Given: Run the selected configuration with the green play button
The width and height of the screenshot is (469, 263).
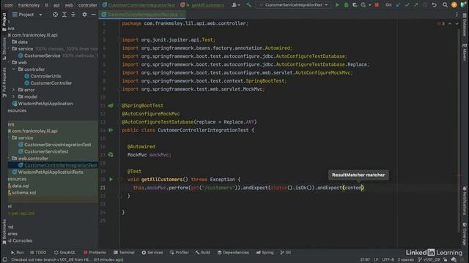Looking at the screenshot, I should (x=337, y=5).
